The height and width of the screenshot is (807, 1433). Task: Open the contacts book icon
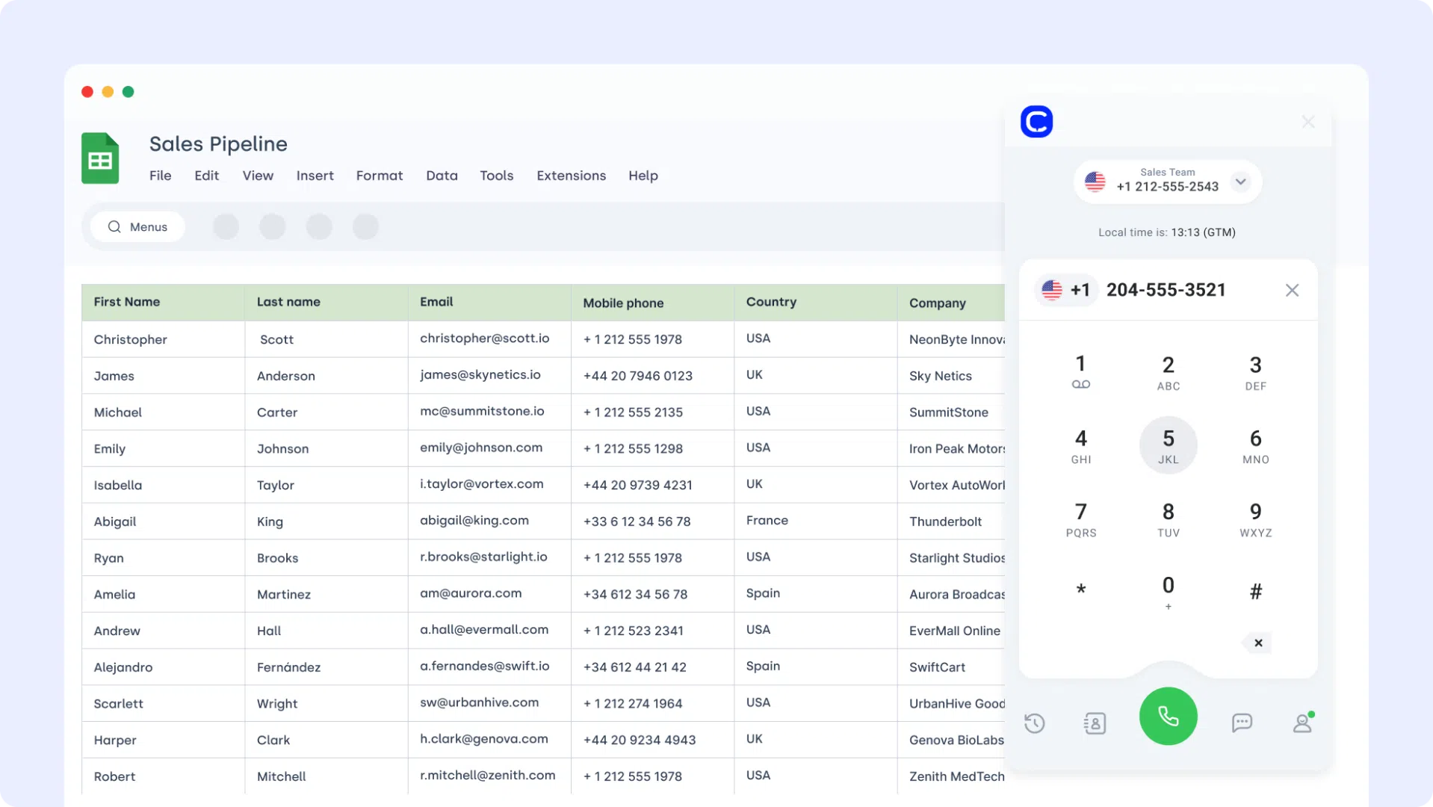point(1095,723)
